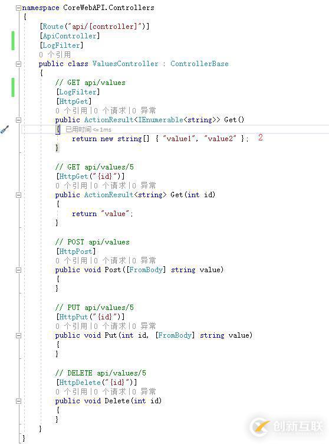Open CodeLens references above the Post method
Screen dimensions: 329x444
click(71, 260)
